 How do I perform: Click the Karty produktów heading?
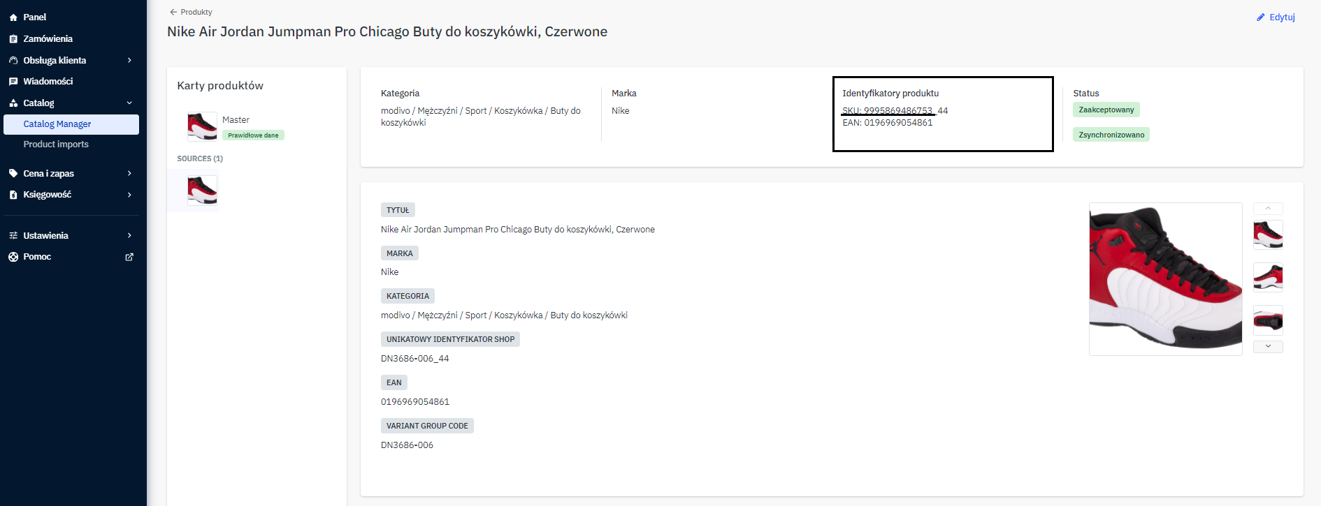pos(220,86)
